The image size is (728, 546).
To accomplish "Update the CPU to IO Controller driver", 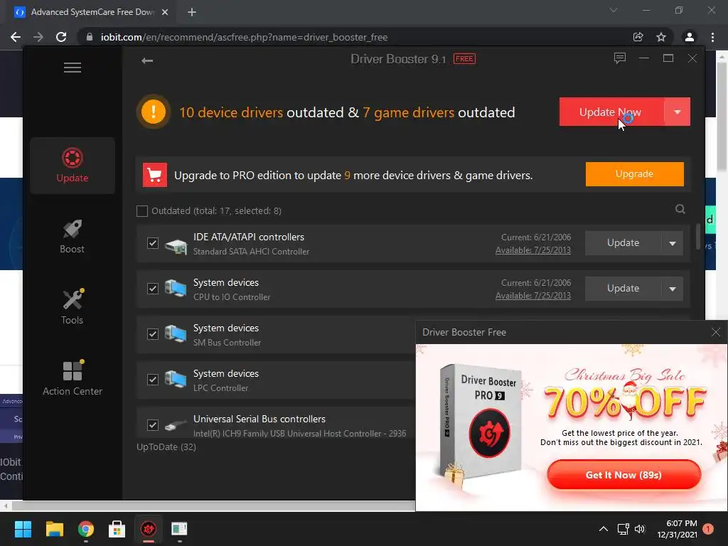I will (623, 289).
